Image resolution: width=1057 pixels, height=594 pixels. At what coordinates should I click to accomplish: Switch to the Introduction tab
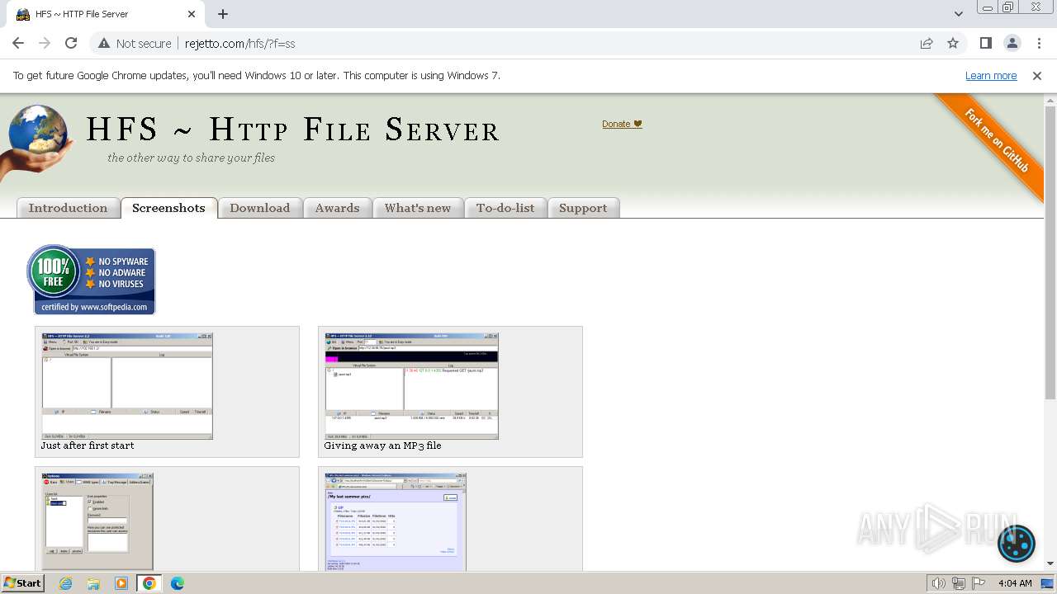pyautogui.click(x=68, y=208)
